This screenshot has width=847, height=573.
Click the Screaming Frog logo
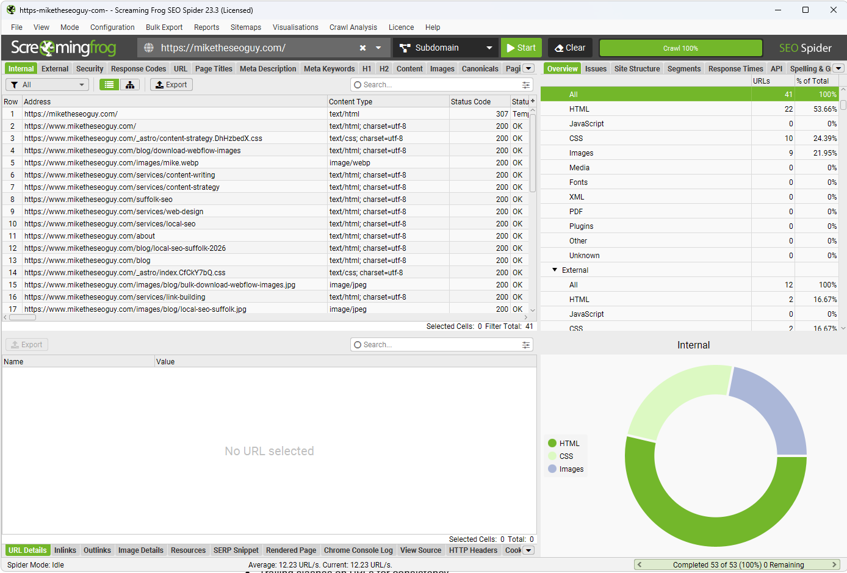[63, 47]
